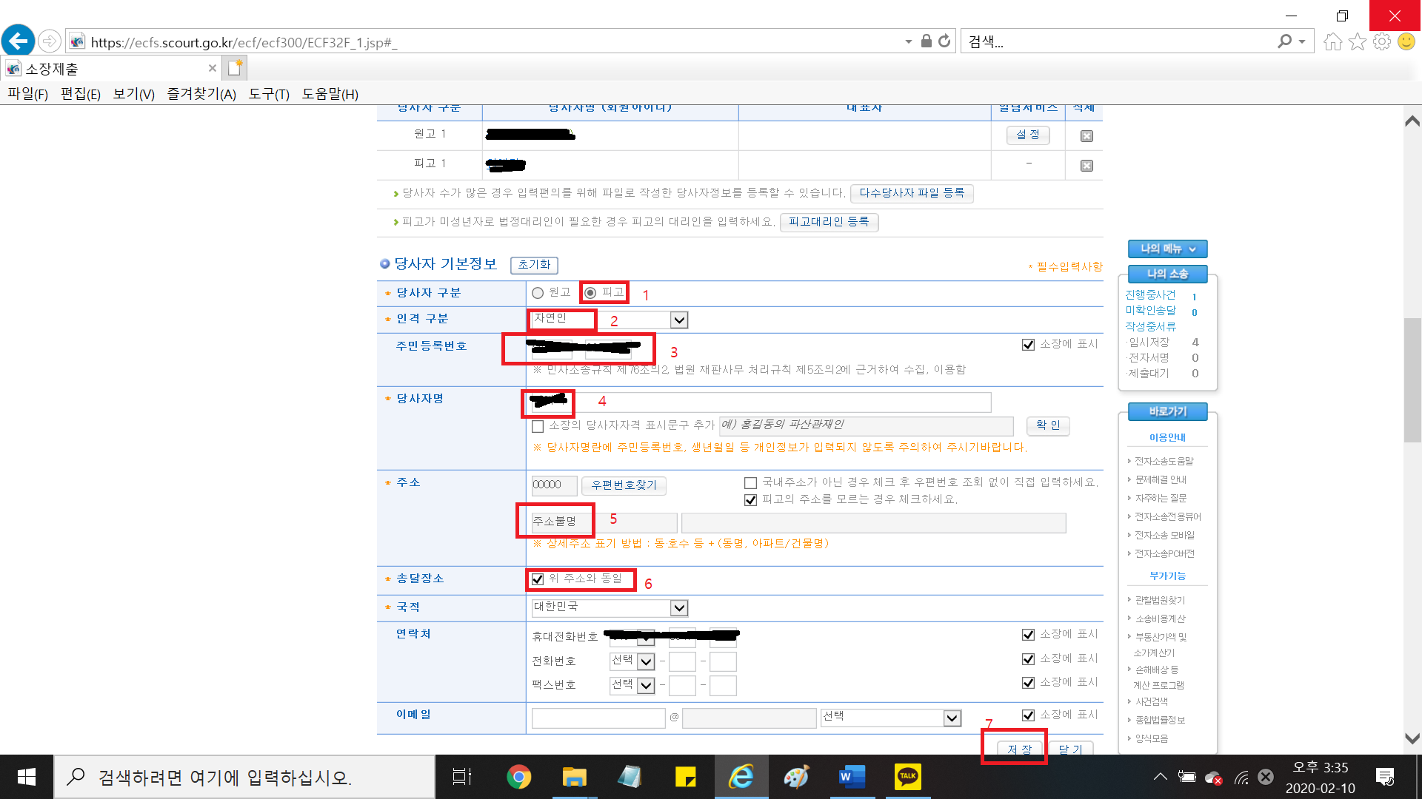The width and height of the screenshot is (1422, 799).
Task: Select the 원고 radio button
Action: coord(538,293)
